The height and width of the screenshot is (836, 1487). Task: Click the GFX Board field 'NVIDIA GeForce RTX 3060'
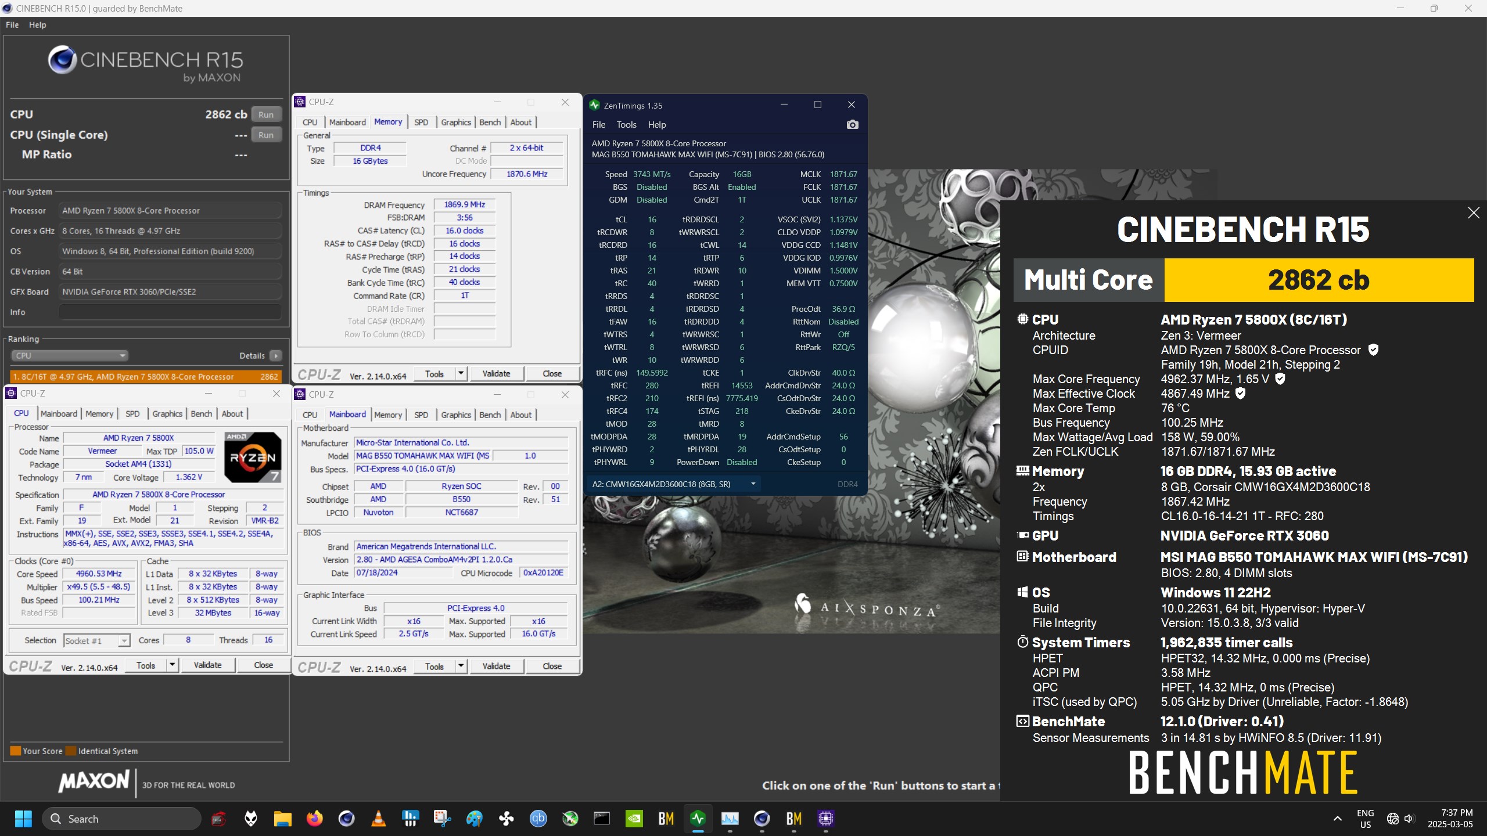coord(170,291)
